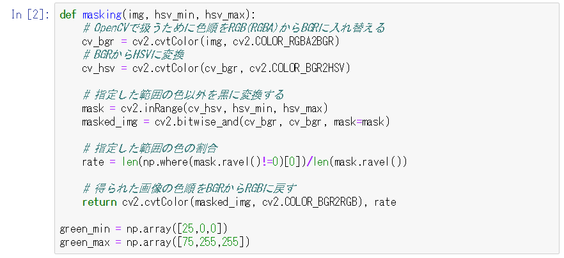Screen dimensions: 564x258
Task: Place cursor on cv2.COLOR_BGR2HSV text
Action: coord(295,68)
